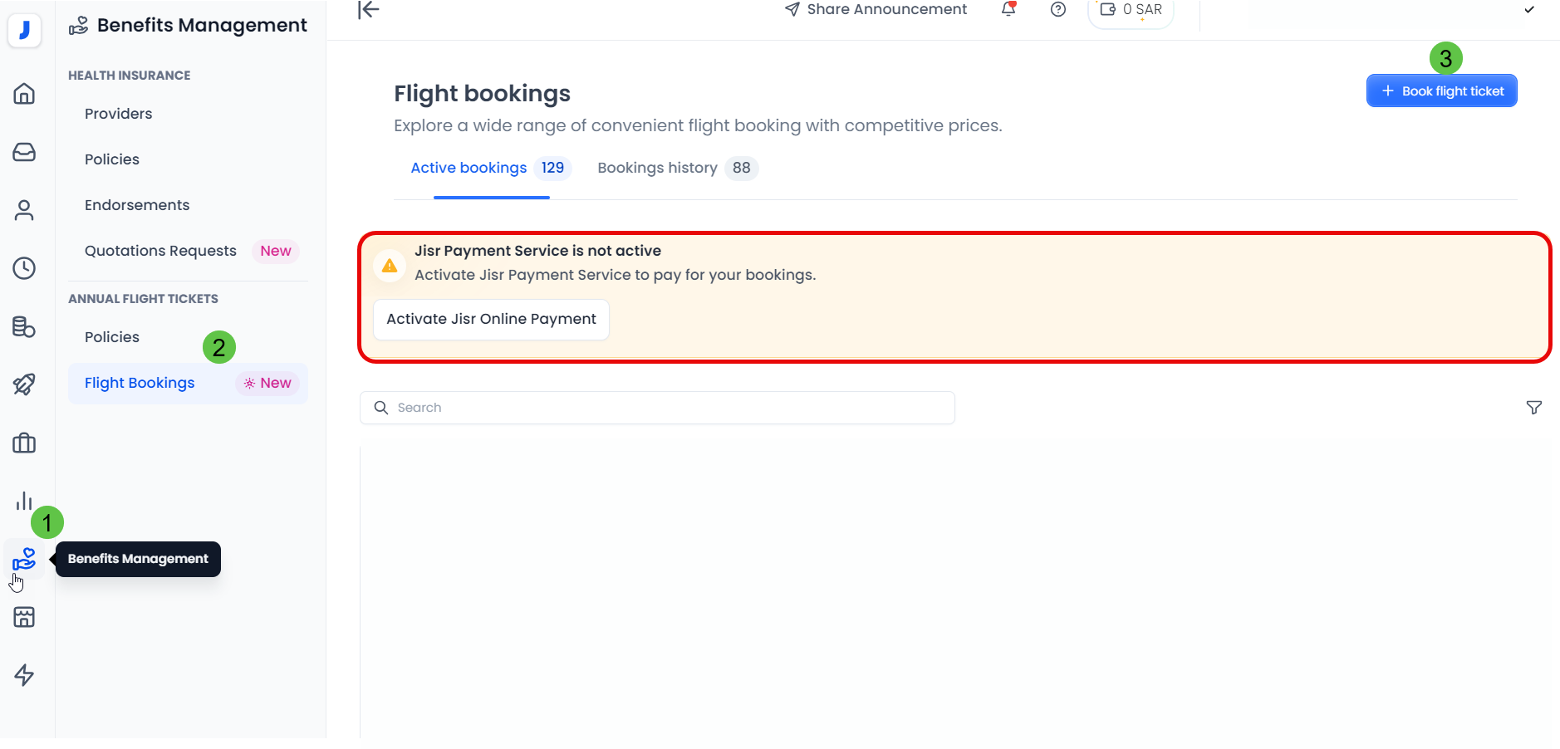Switch to the Bookings history tab
This screenshot has width=1560, height=749.
[x=657, y=168]
